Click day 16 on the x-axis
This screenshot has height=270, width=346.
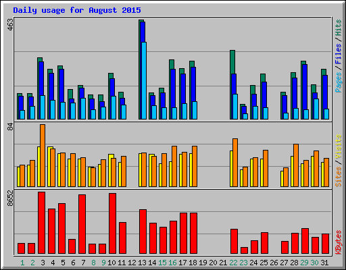(x=172, y=263)
